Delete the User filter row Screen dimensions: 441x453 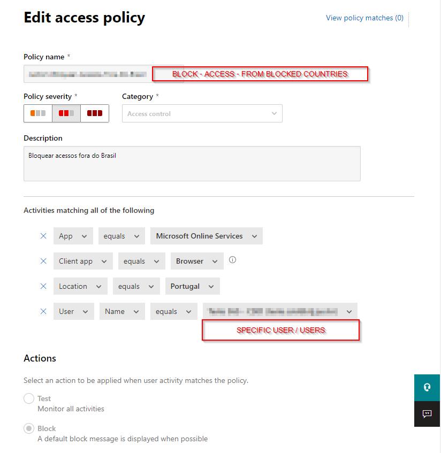[x=43, y=311]
